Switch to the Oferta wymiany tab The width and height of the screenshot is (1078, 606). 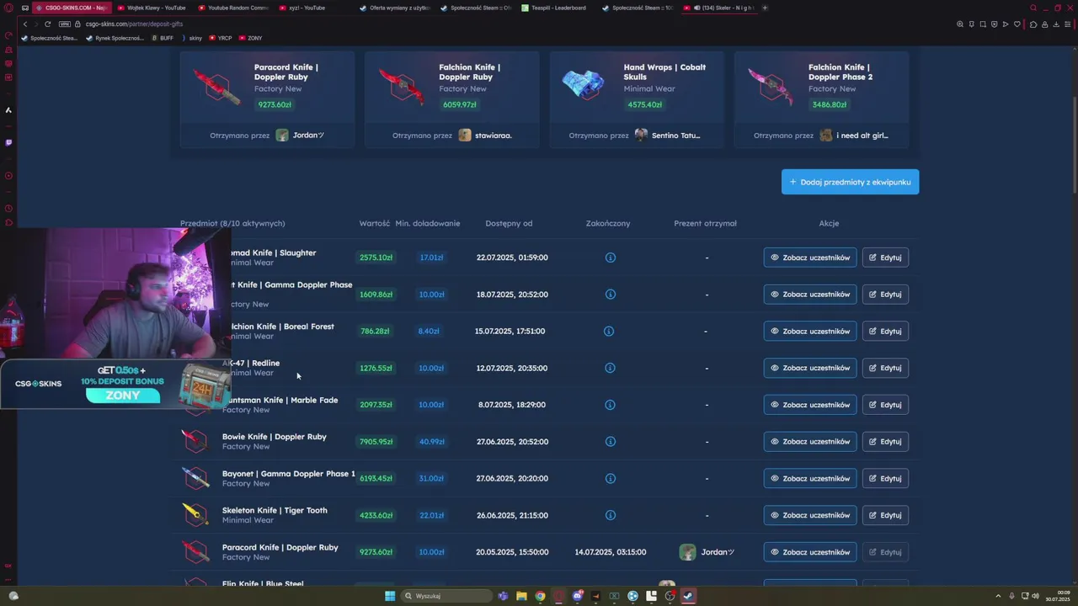click(394, 8)
